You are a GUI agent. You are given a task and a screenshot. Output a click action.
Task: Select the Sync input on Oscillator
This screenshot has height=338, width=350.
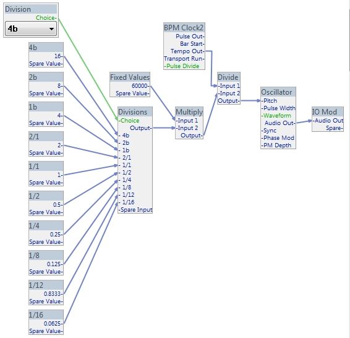[x=269, y=131]
